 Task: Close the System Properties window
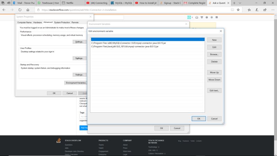[x=91, y=17]
